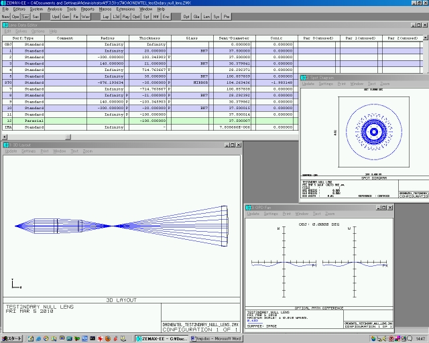Viewport: 429px width, 343px height.
Task: Click the Sav (Save) toolbar button
Action: coord(25,17)
